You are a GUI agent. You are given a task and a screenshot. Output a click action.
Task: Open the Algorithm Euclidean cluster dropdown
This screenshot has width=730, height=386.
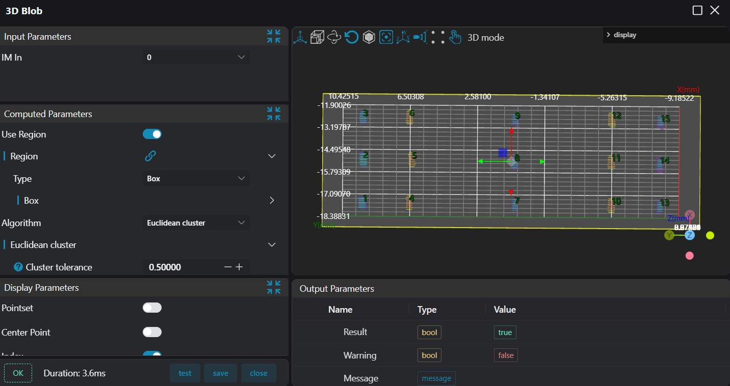[x=196, y=223]
